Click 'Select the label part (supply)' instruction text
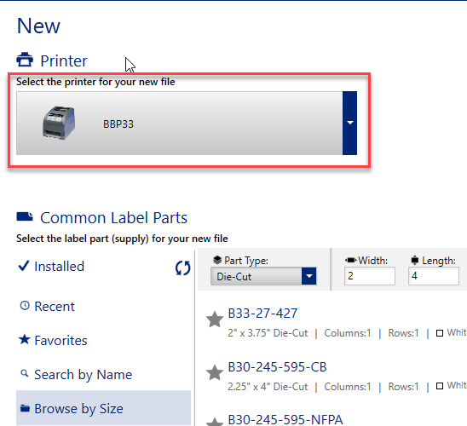Screen dimensions: 467x426 click(x=122, y=239)
